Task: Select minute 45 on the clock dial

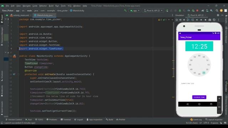Action: click(x=190, y=65)
